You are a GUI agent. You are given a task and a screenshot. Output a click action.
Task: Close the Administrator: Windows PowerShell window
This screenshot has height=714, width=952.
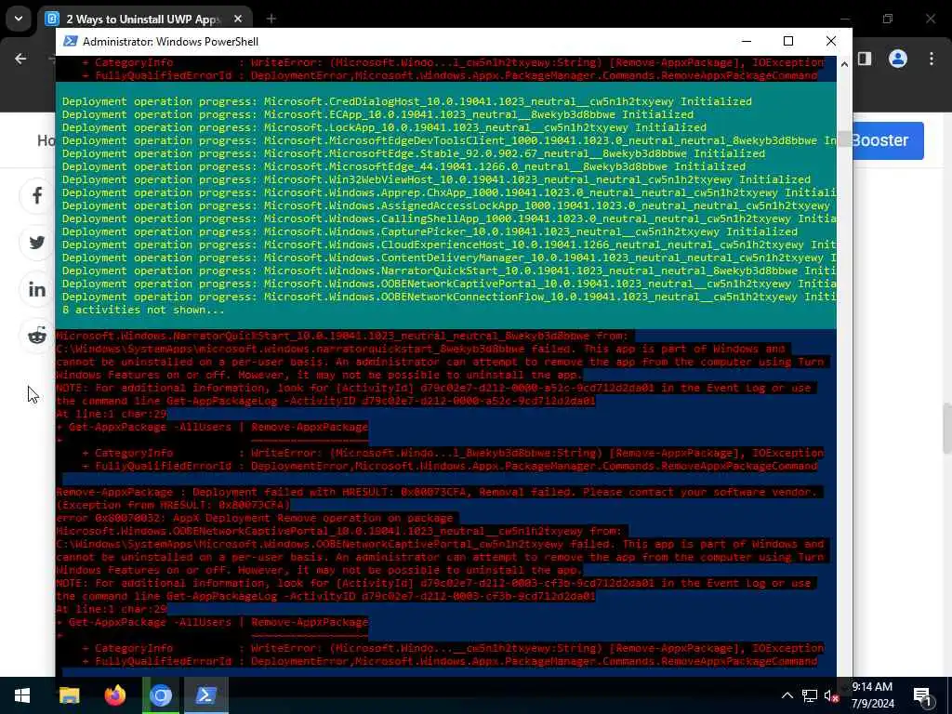tap(831, 41)
